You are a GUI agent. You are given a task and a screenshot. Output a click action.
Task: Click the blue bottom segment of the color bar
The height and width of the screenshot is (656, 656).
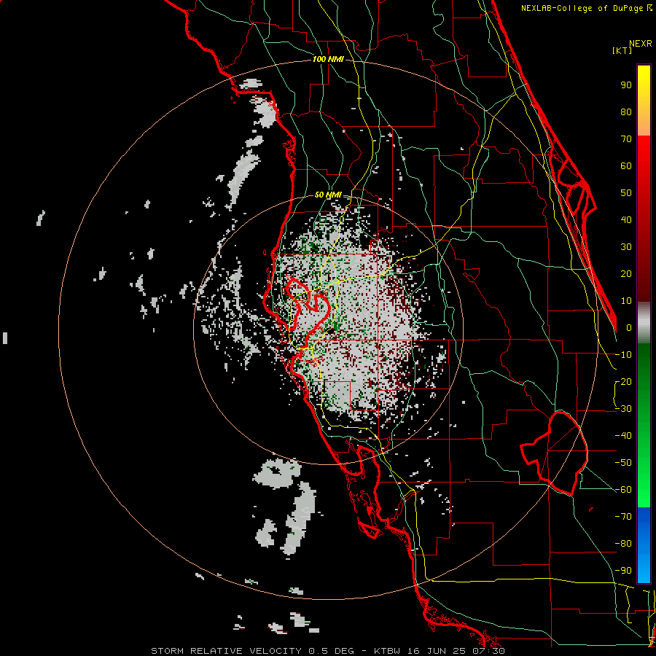[x=644, y=545]
